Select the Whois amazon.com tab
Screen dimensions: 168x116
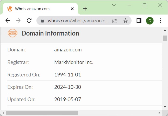pos(35,9)
